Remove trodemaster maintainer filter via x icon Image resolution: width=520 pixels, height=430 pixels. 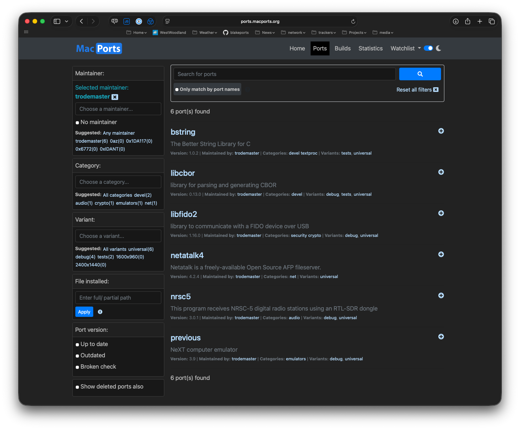pyautogui.click(x=114, y=97)
